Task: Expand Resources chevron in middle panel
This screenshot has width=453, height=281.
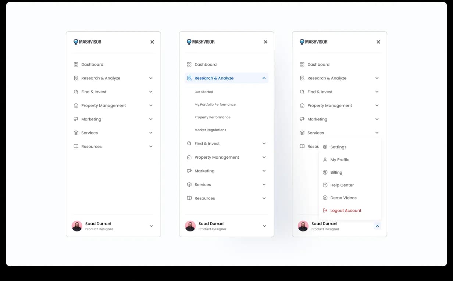Action: [264, 198]
